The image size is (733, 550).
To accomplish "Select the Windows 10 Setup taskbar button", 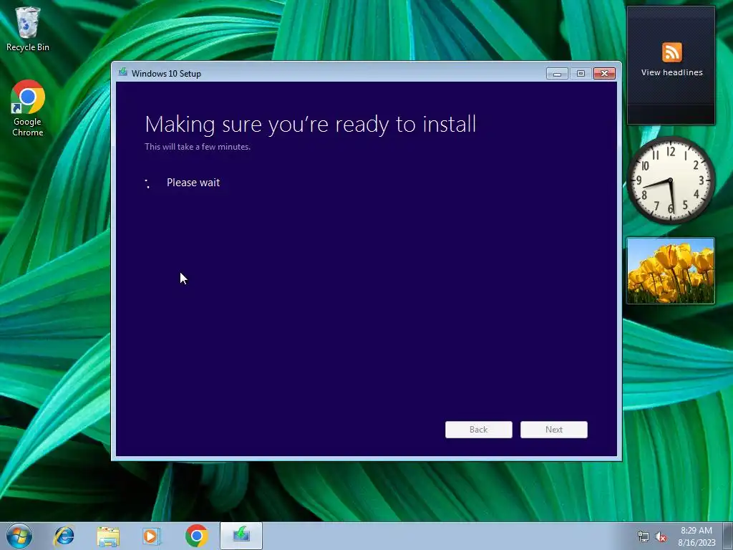I will pyautogui.click(x=241, y=536).
